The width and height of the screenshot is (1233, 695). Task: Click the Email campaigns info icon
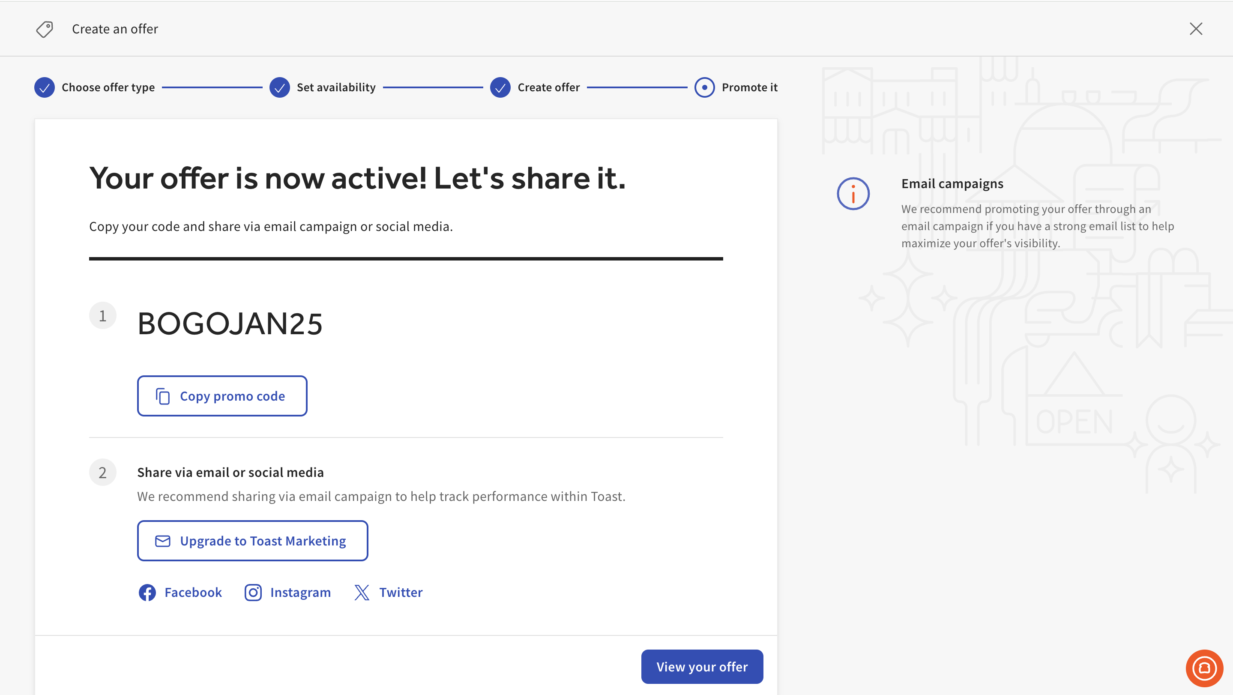pos(853,194)
